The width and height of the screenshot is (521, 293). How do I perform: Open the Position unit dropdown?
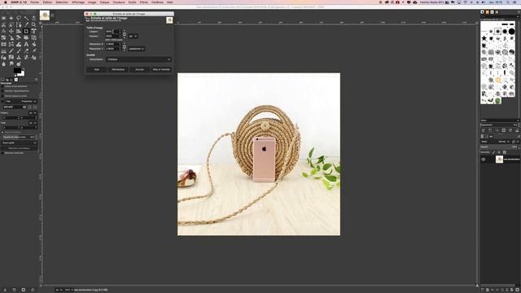point(33,113)
